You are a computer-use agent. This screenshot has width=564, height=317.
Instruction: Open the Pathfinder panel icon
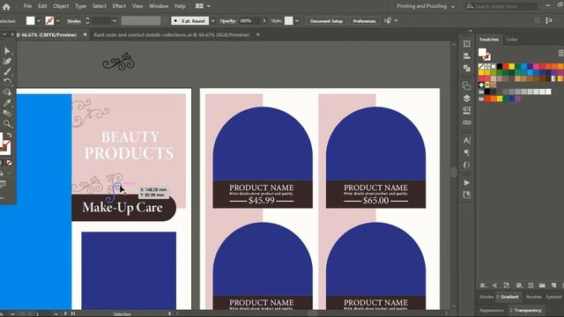coord(466,68)
